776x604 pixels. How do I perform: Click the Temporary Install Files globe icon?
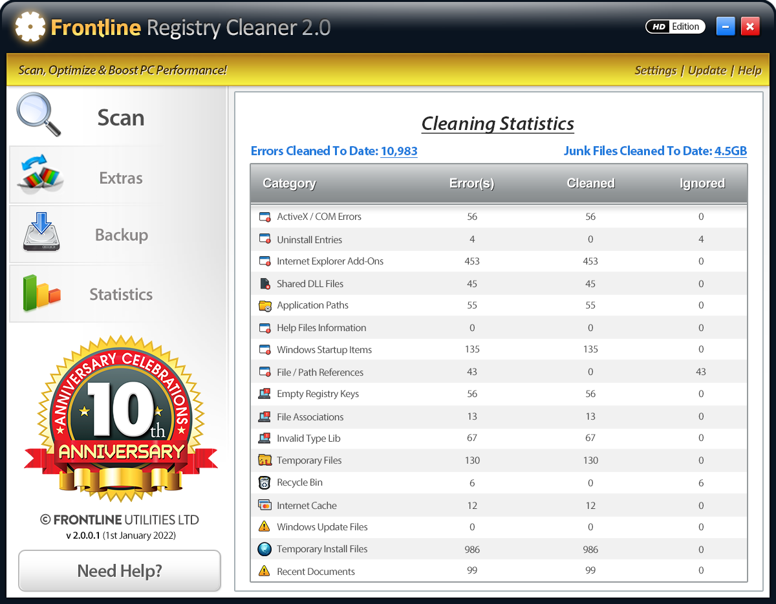pos(264,549)
